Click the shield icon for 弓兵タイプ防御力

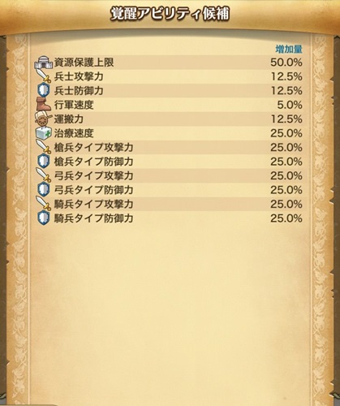44,190
